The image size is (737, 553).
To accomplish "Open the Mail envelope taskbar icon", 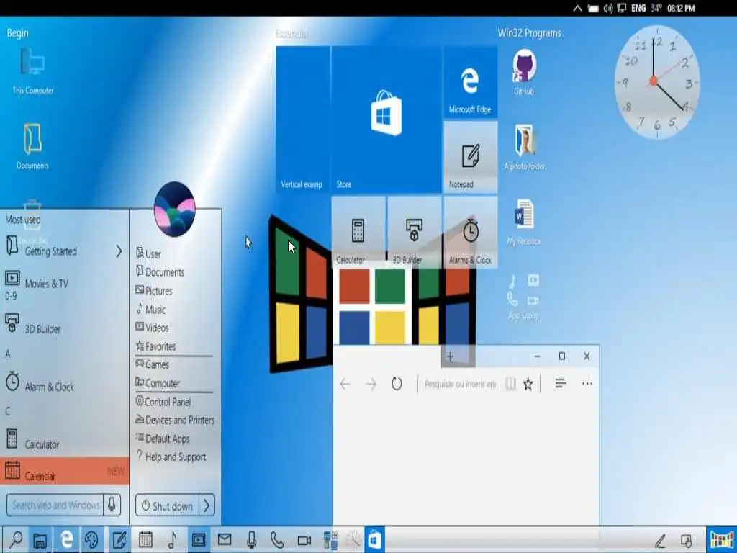I will (x=225, y=540).
